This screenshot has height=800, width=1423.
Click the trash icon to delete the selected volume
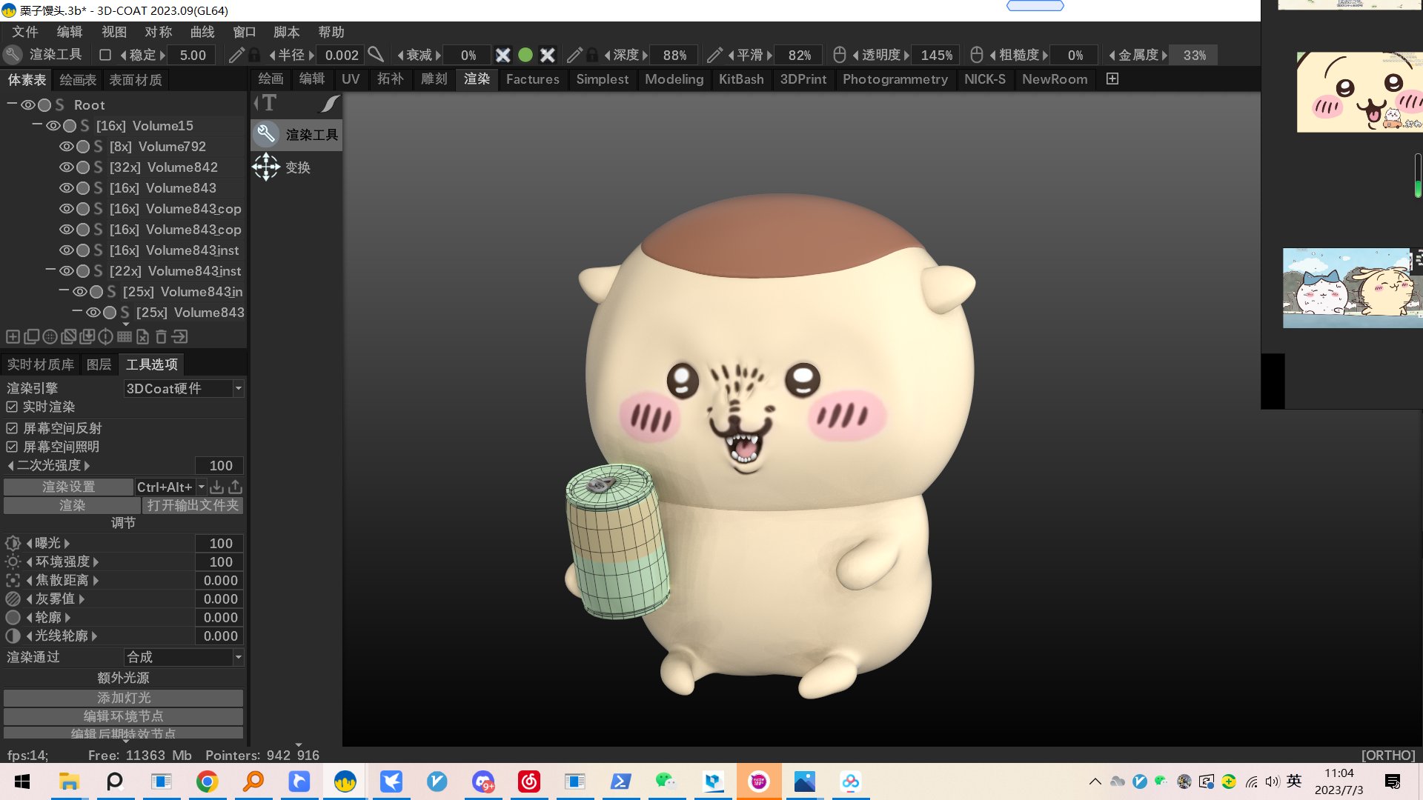(161, 336)
